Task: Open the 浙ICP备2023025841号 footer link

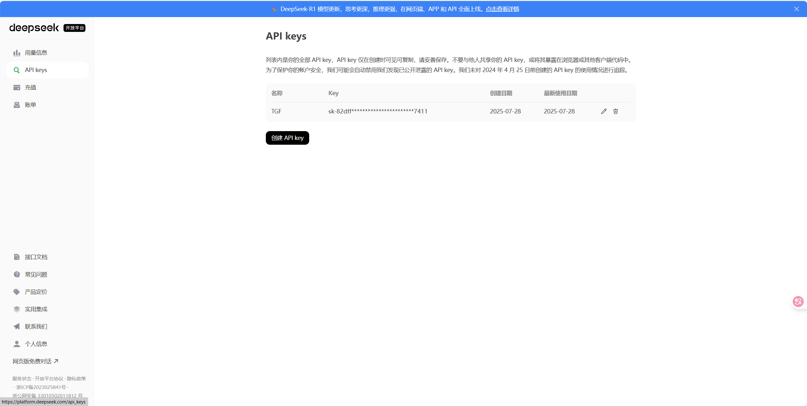Action: (41, 387)
